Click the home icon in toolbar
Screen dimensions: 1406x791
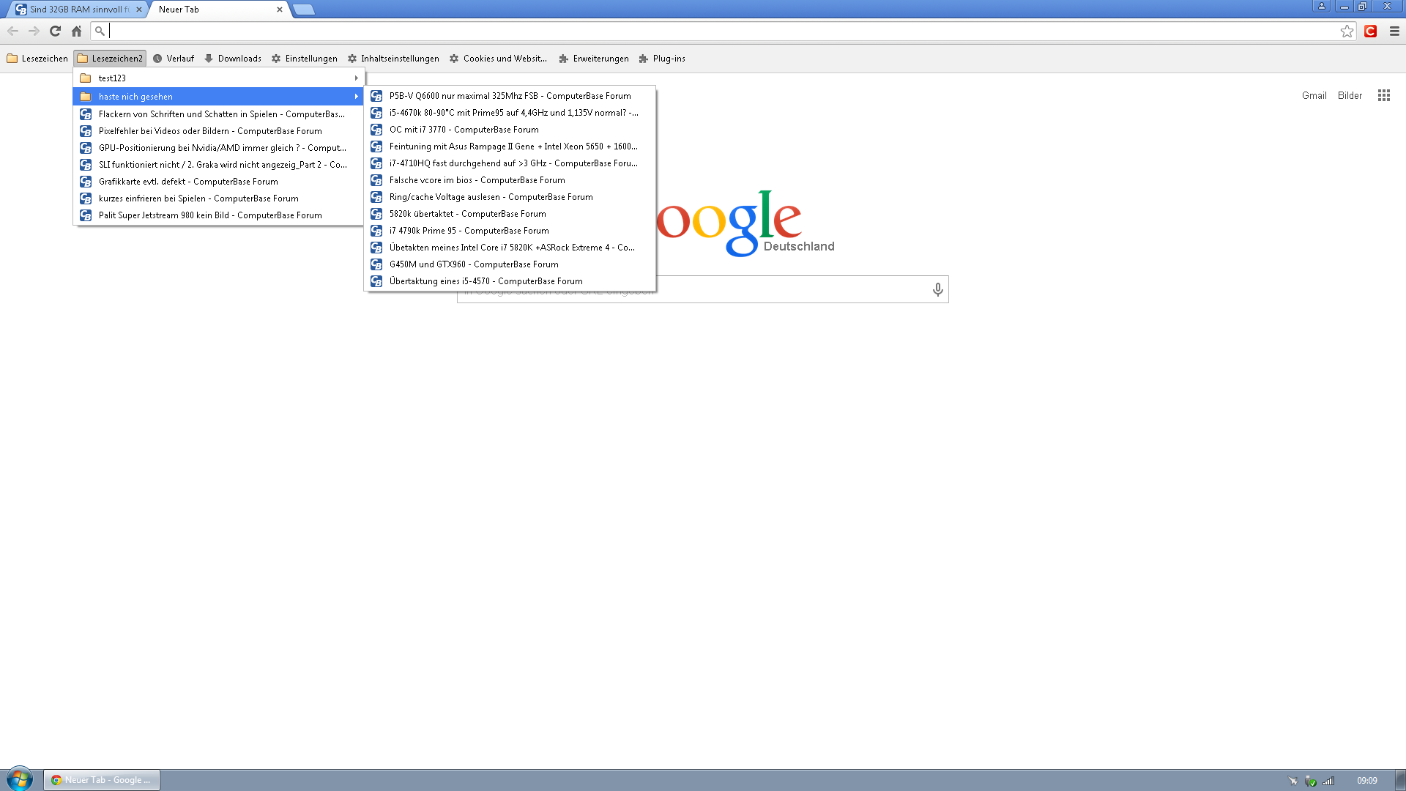point(76,31)
